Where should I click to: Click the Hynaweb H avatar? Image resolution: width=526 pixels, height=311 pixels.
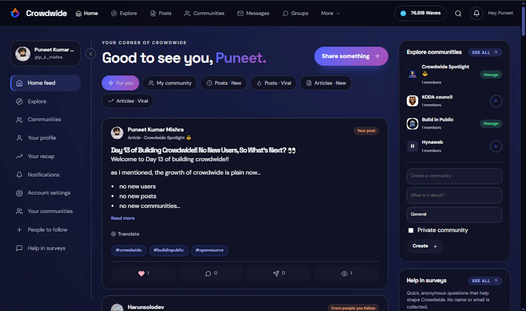click(412, 146)
